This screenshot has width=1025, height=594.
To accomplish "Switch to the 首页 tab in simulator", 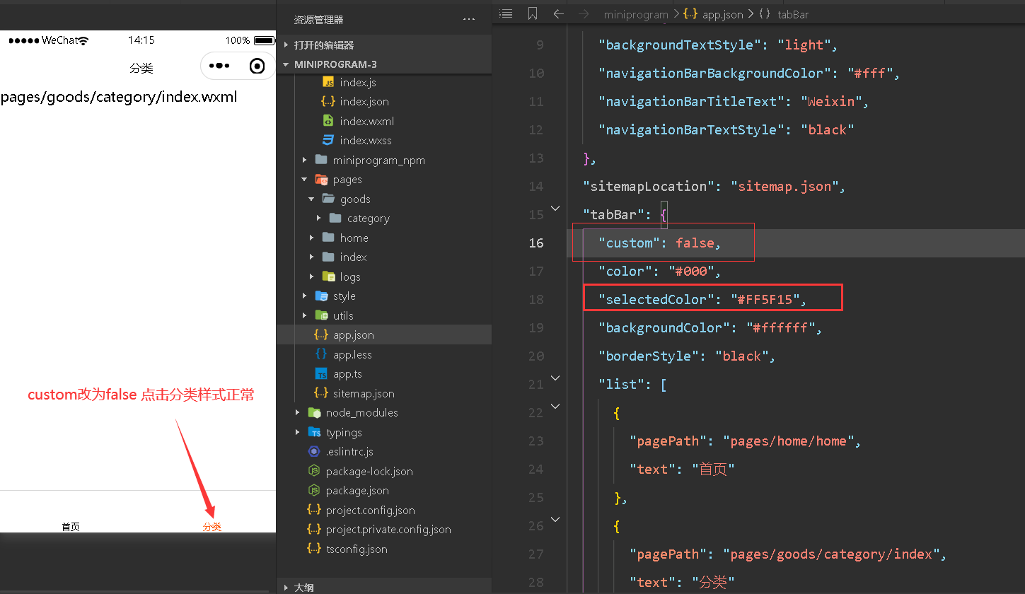I will [x=71, y=526].
